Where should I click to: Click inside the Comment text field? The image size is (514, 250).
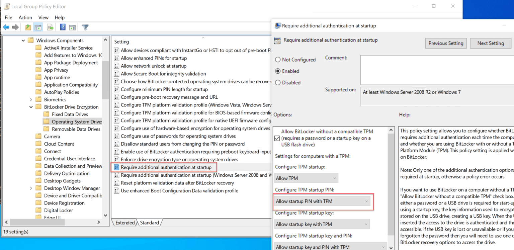tap(435, 70)
